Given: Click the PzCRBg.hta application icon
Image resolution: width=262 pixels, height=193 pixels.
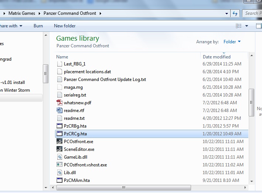Looking at the screenshot, I should tap(59, 126).
